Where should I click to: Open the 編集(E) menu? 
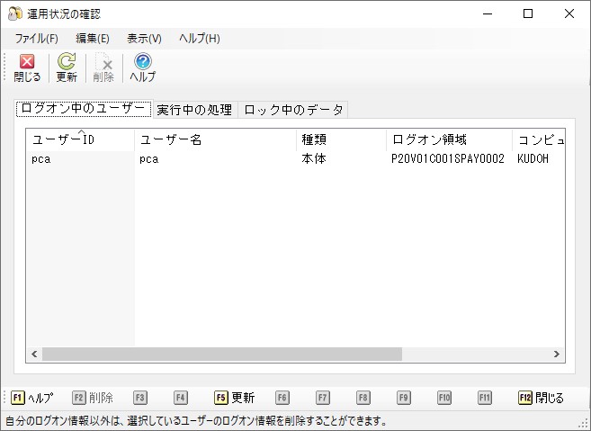(93, 38)
